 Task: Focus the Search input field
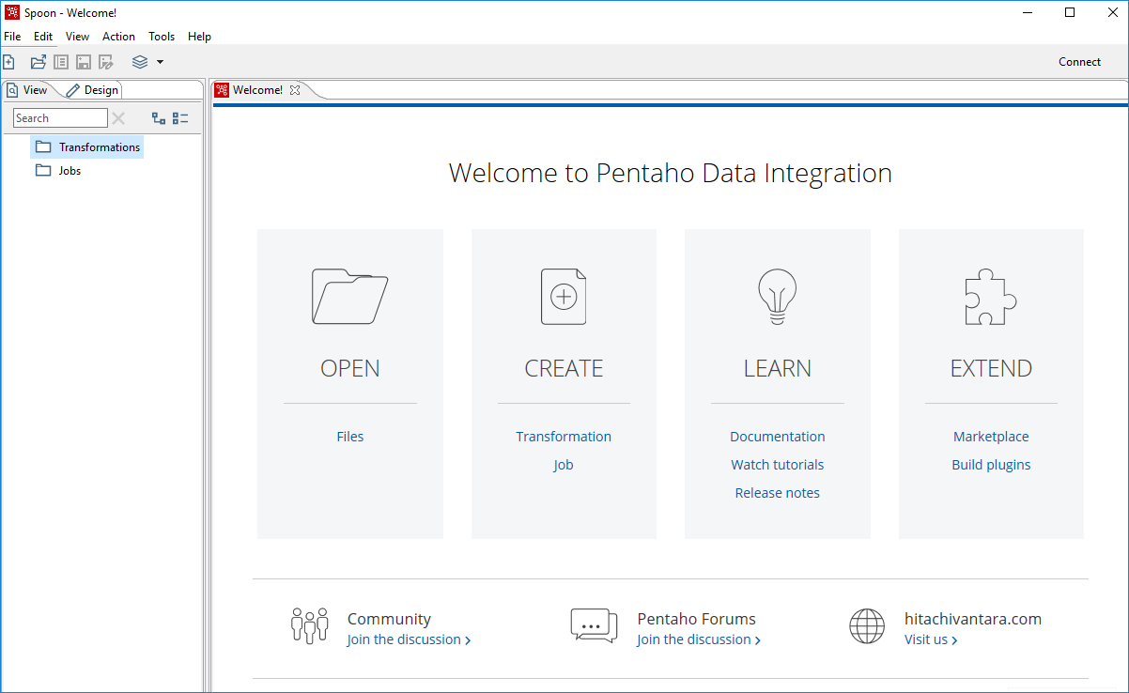click(x=60, y=118)
